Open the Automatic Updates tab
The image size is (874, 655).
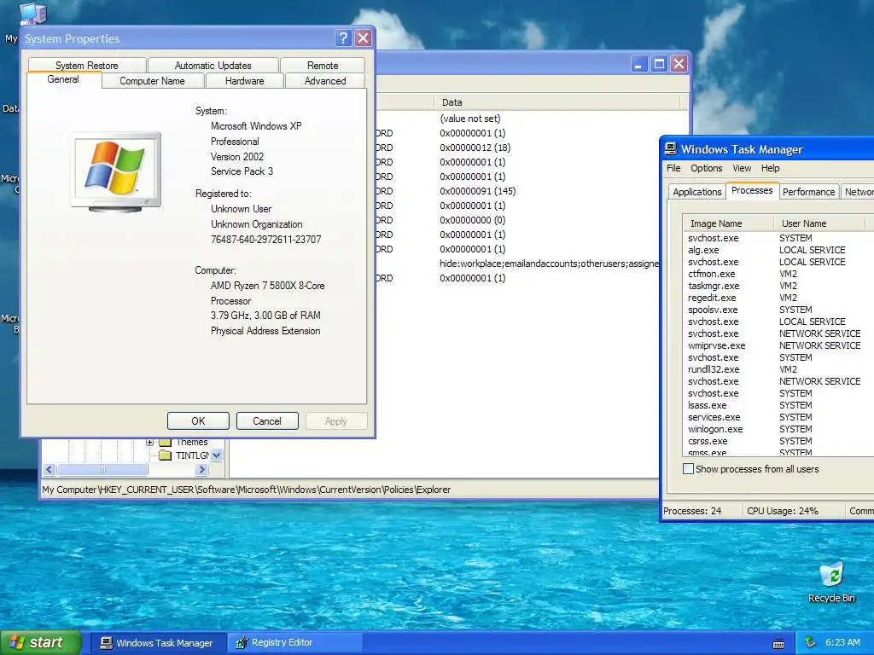click(213, 65)
